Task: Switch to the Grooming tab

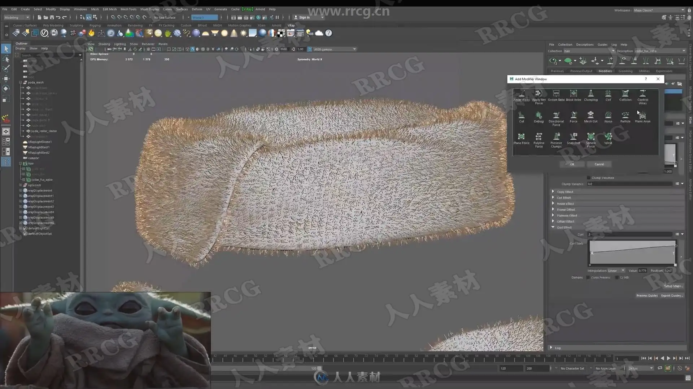Action: [x=625, y=71]
